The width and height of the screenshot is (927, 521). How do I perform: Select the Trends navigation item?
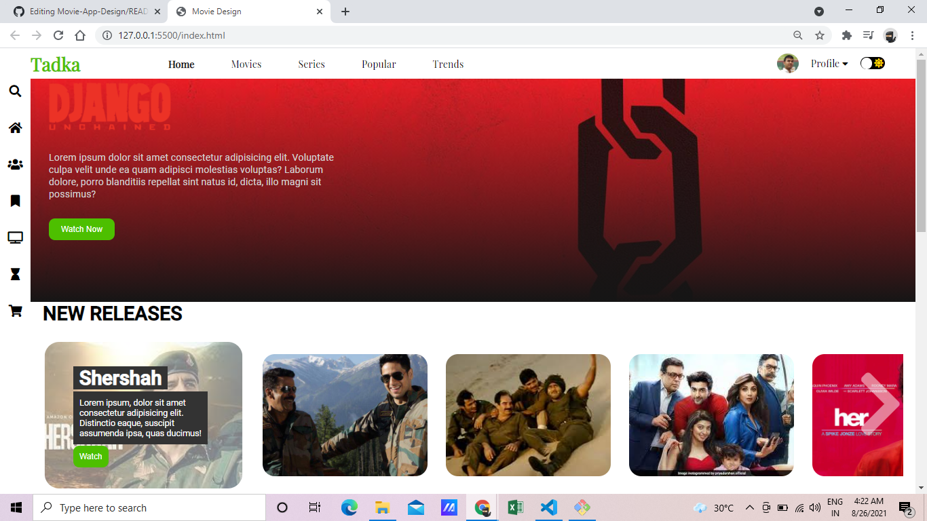(448, 64)
